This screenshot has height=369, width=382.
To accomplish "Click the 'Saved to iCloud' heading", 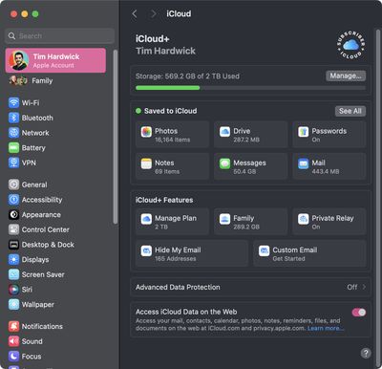I will click(170, 111).
